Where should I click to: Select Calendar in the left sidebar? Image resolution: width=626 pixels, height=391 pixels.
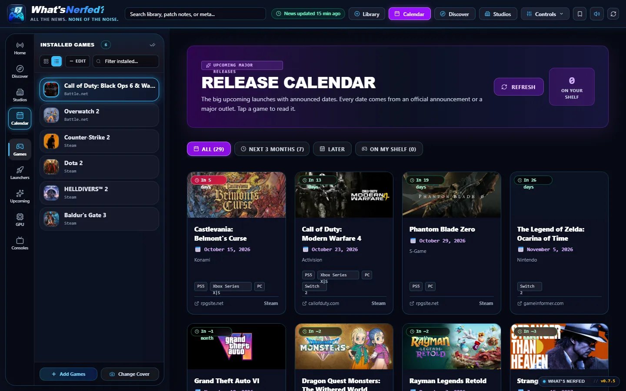click(x=20, y=119)
